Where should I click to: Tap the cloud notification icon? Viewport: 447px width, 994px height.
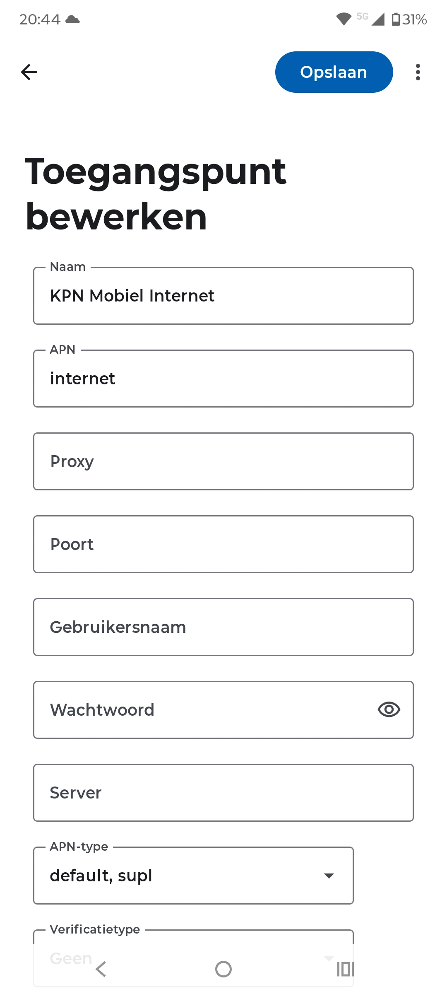pyautogui.click(x=73, y=19)
